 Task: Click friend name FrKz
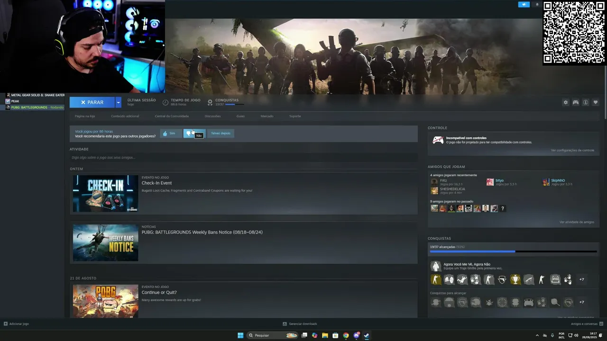(x=443, y=180)
